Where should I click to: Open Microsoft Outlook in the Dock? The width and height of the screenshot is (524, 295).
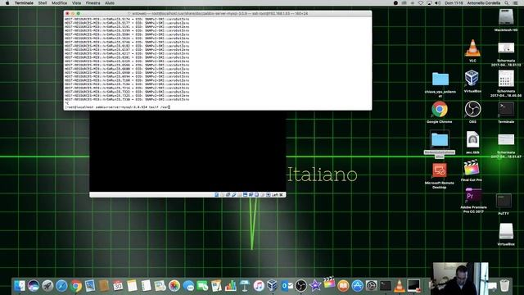coord(287,286)
